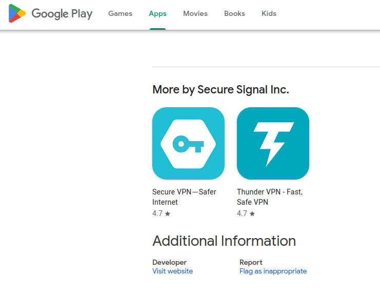Click Flag as inappropriate link
The height and width of the screenshot is (295, 380).
click(x=273, y=271)
